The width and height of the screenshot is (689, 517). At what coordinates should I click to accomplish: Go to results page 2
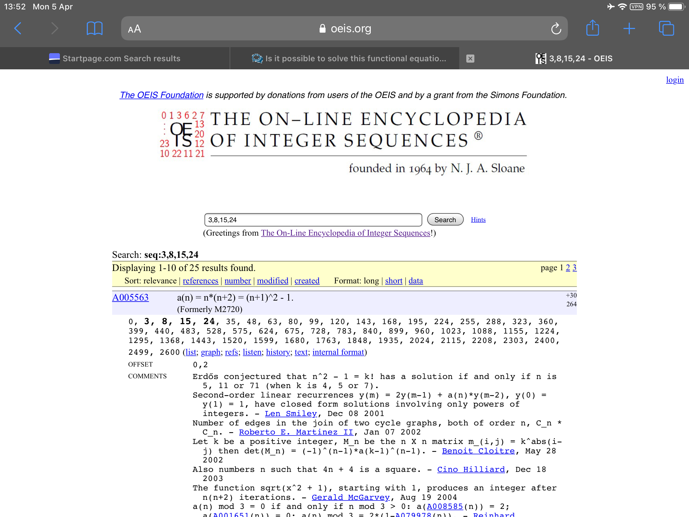[568, 268]
